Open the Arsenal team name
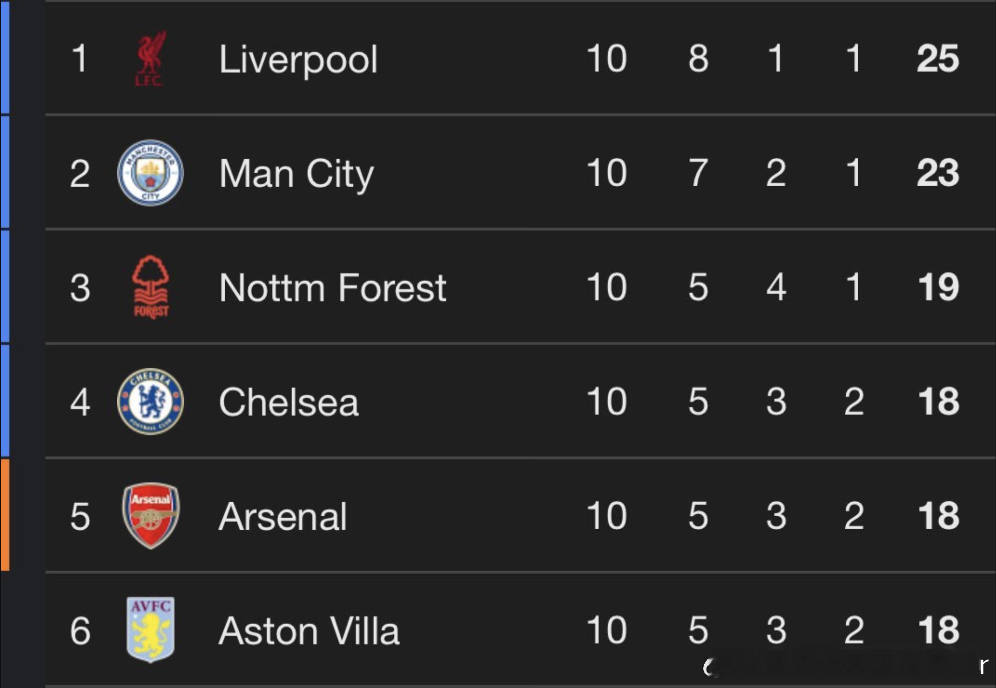Screen dimensions: 996x688 click(x=283, y=516)
